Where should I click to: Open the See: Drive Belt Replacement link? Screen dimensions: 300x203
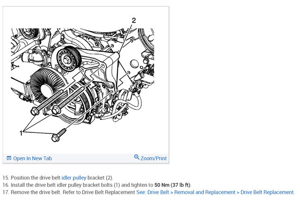(215, 192)
